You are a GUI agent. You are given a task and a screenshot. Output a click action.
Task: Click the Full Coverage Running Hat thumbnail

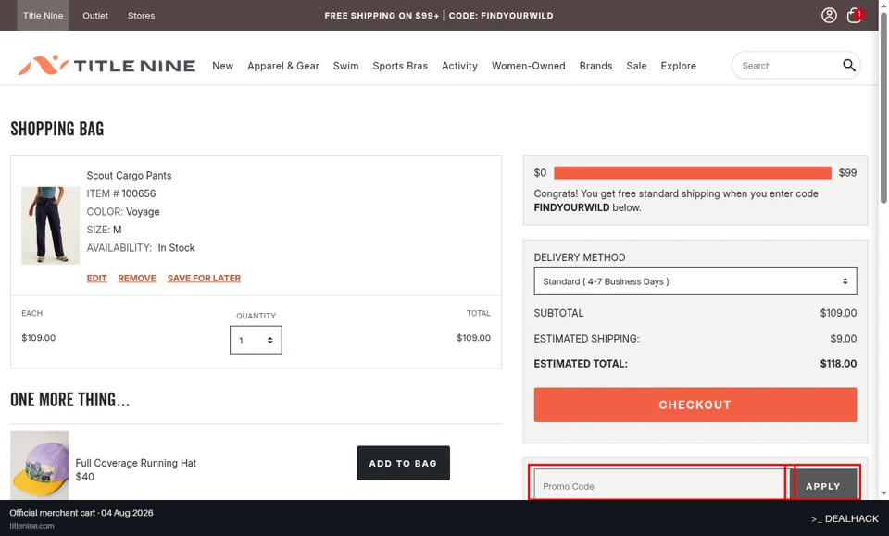(39, 465)
